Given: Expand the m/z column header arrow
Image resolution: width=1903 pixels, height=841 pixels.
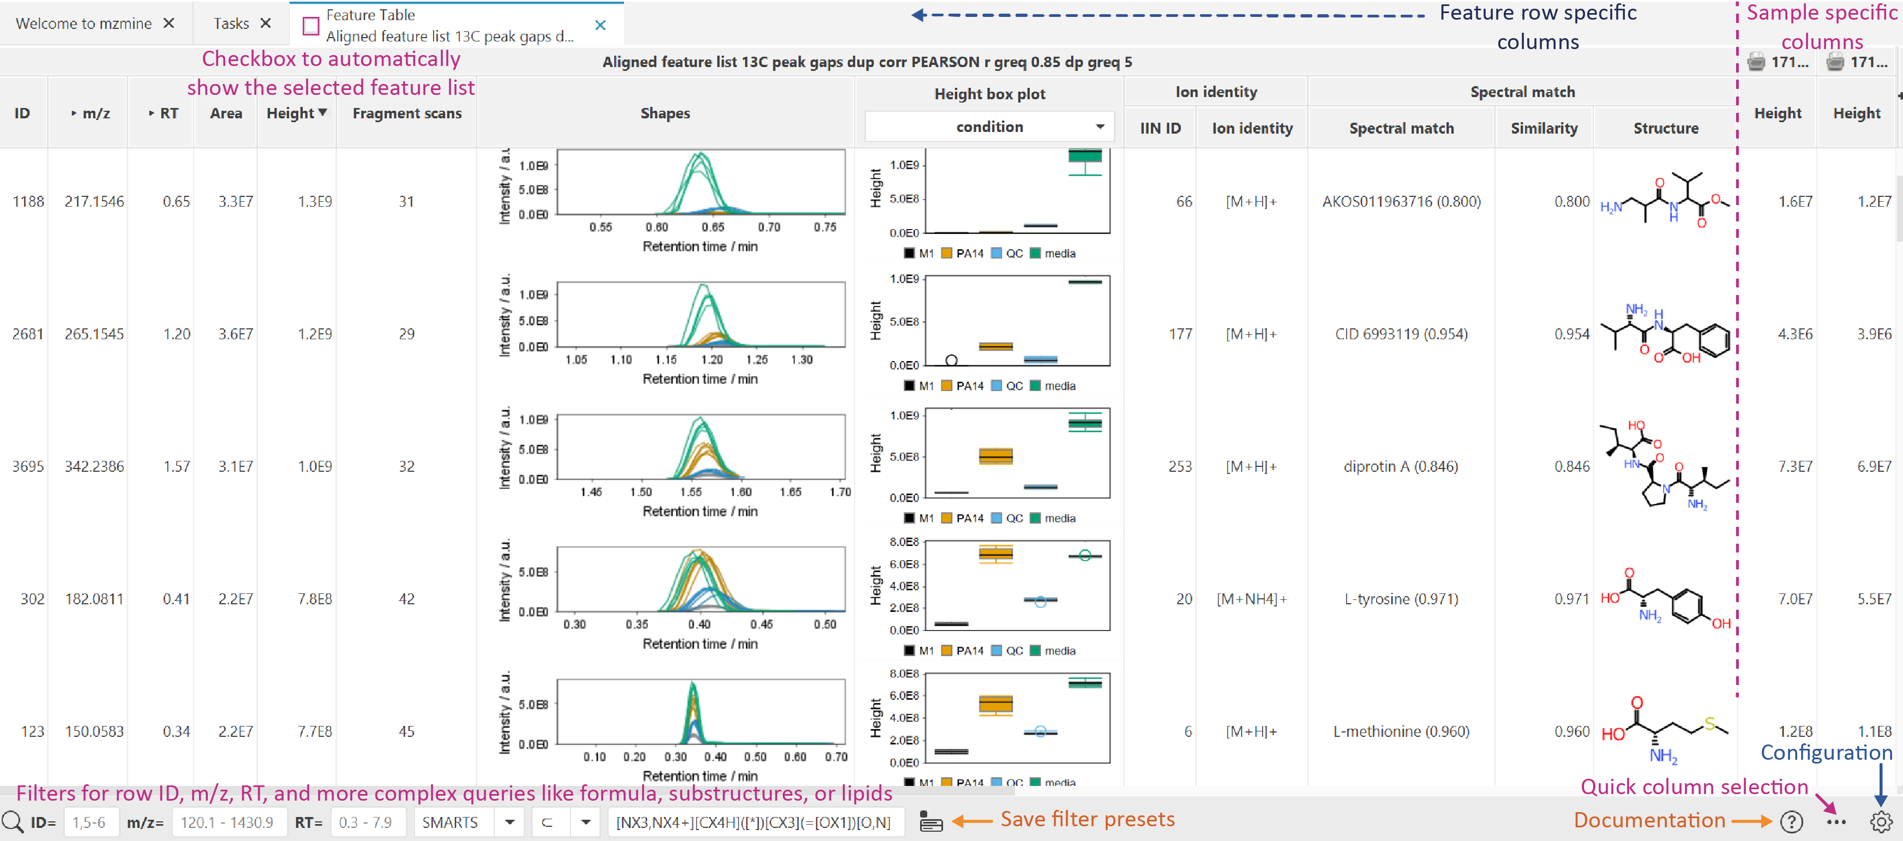Looking at the screenshot, I should [x=74, y=113].
